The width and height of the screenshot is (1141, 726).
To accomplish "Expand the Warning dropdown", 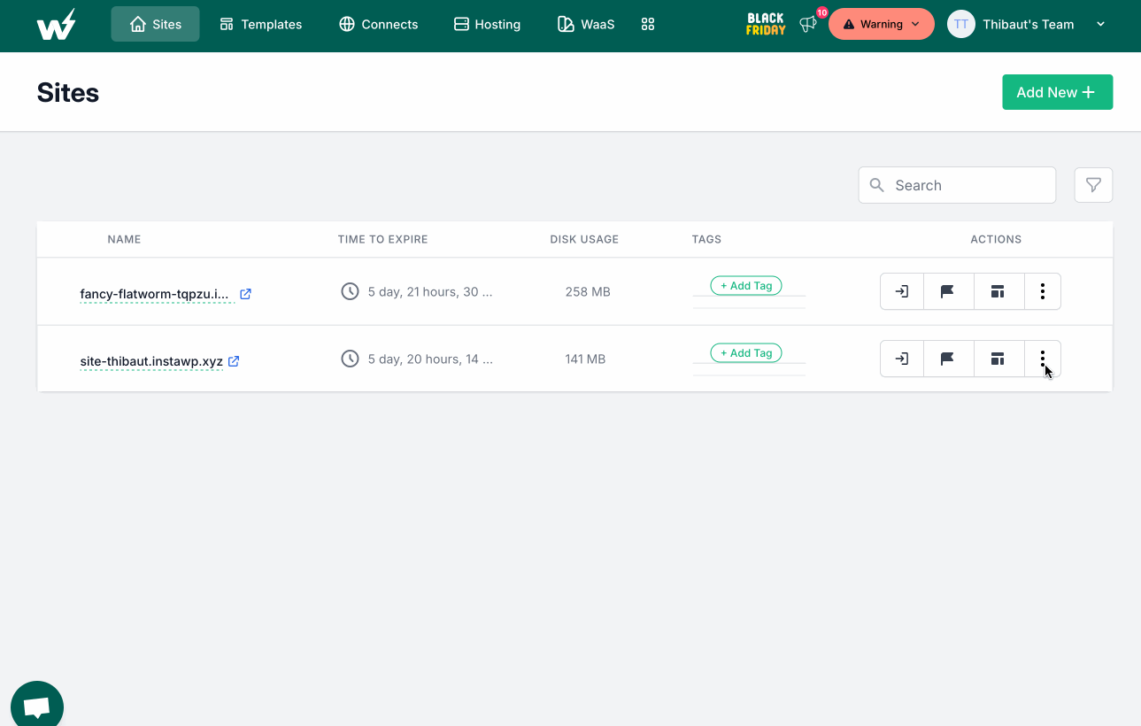I will point(881,24).
